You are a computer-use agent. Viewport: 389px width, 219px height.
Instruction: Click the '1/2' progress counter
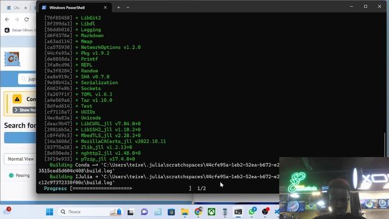[201, 189]
